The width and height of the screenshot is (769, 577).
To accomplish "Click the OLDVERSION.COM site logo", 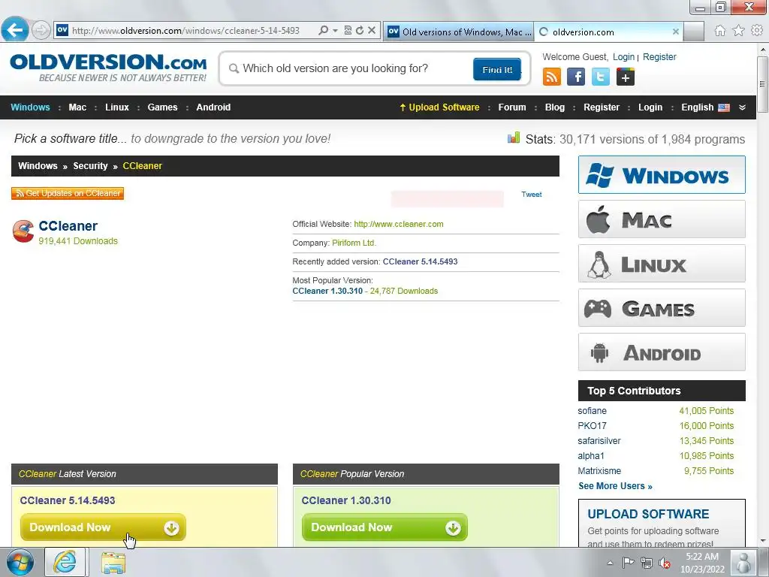I will point(108,68).
